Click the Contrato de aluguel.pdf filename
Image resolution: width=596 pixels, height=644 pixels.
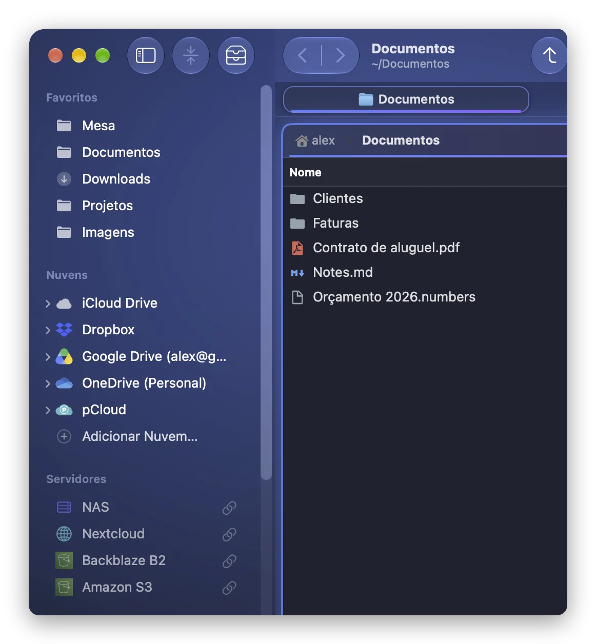pyautogui.click(x=386, y=248)
